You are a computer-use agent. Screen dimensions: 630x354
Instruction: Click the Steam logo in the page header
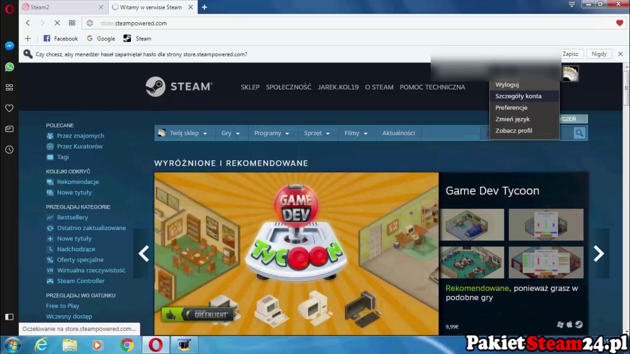(179, 87)
